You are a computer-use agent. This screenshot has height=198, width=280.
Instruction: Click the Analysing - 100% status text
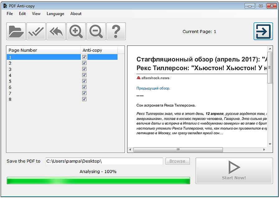pyautogui.click(x=98, y=172)
